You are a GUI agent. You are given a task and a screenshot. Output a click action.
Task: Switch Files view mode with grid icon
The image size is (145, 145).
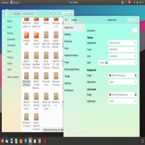click(x=55, y=13)
